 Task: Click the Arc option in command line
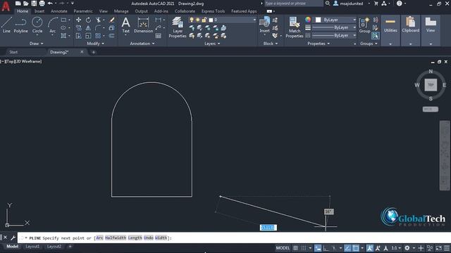(x=99, y=238)
